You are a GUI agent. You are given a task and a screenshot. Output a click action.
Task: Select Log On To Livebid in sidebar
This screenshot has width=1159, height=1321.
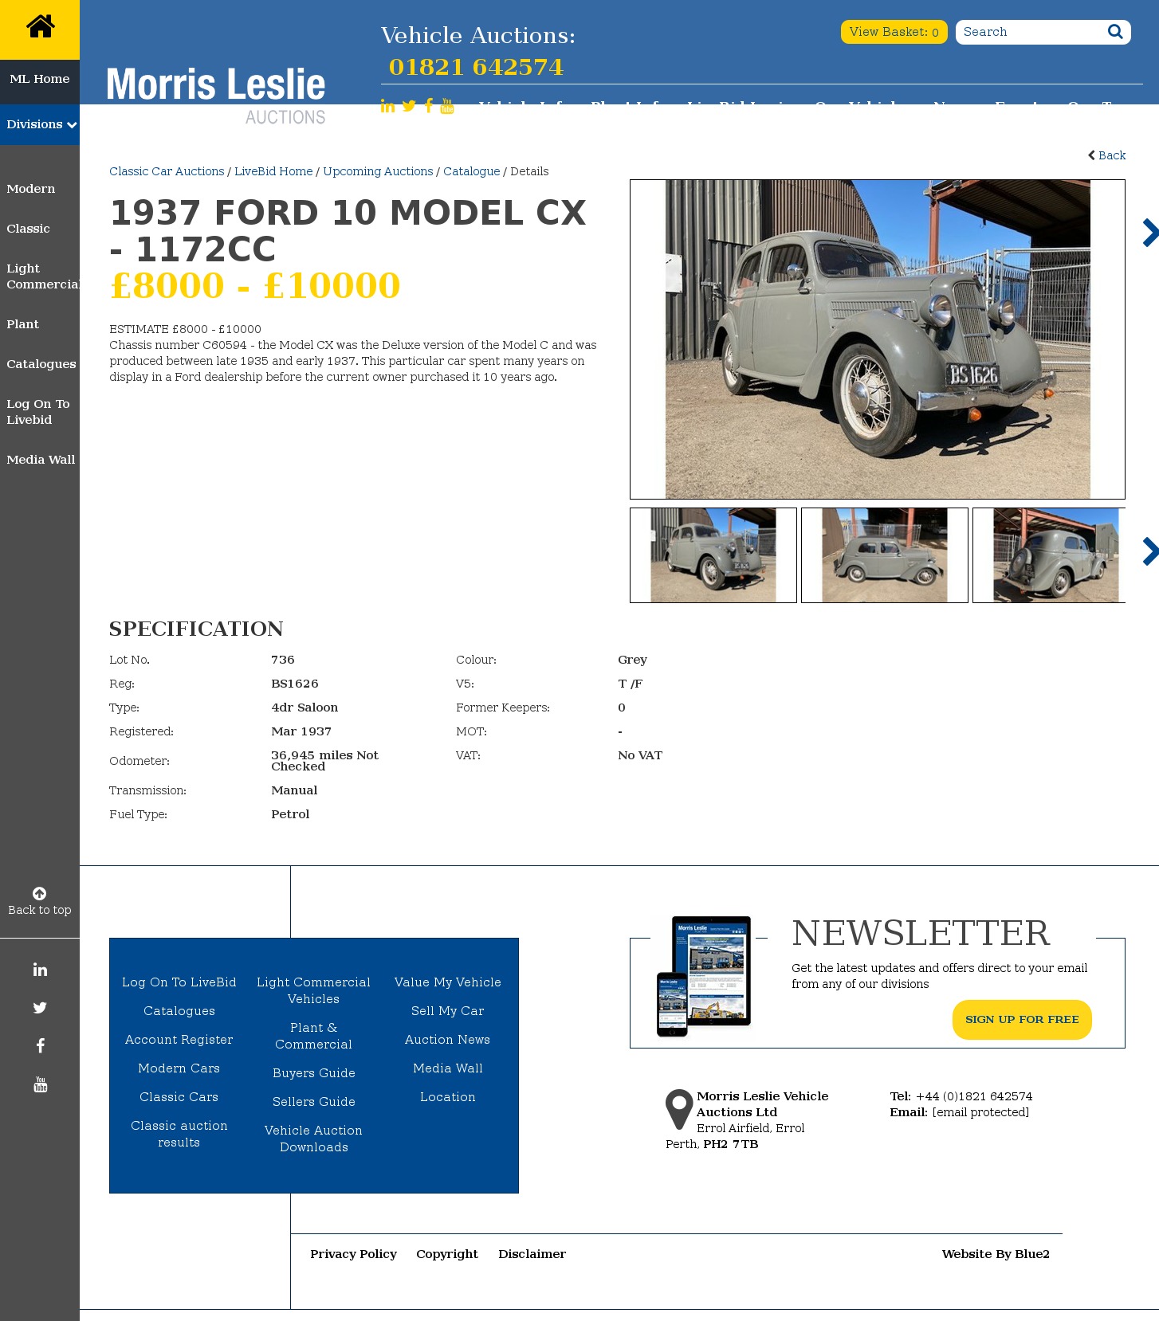(x=38, y=412)
